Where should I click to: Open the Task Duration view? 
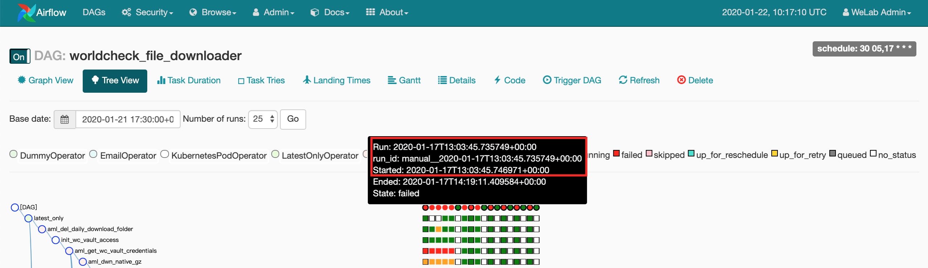pos(189,80)
